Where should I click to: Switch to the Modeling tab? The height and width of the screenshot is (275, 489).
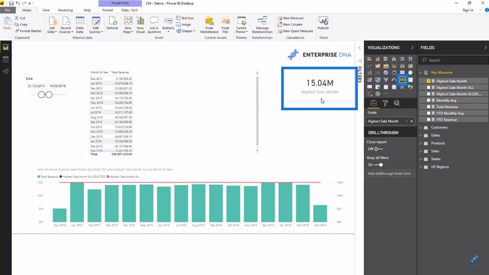[65, 10]
